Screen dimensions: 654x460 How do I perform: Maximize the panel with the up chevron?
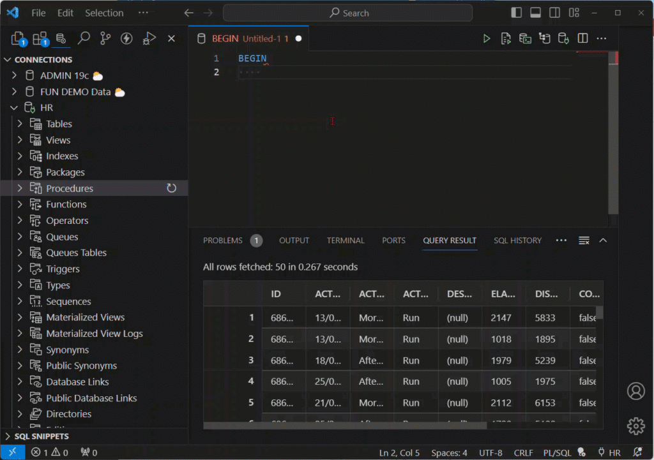[x=603, y=241]
